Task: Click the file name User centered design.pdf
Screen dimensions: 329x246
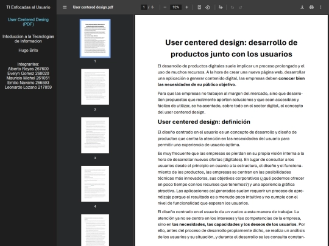Action: point(93,7)
